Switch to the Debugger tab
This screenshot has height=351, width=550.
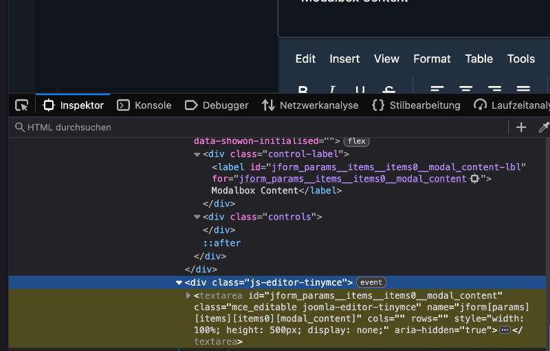pyautogui.click(x=217, y=105)
